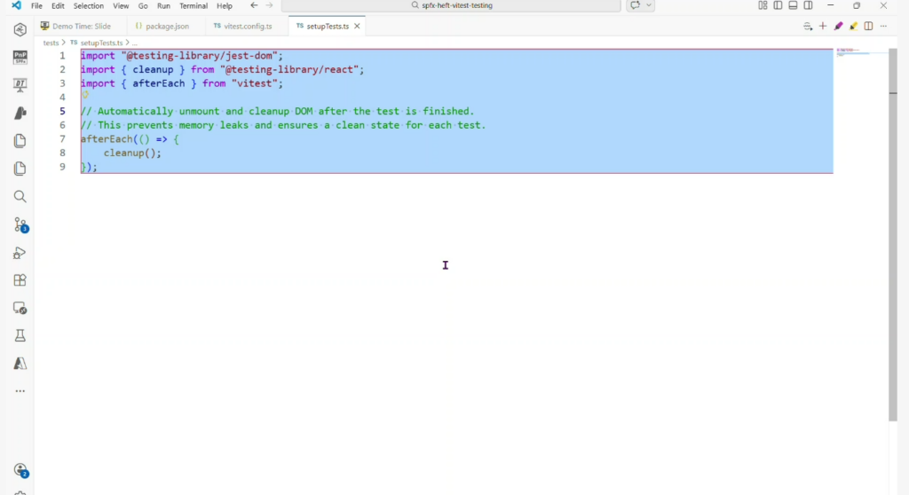Open the Search view in activity bar

pyautogui.click(x=20, y=197)
